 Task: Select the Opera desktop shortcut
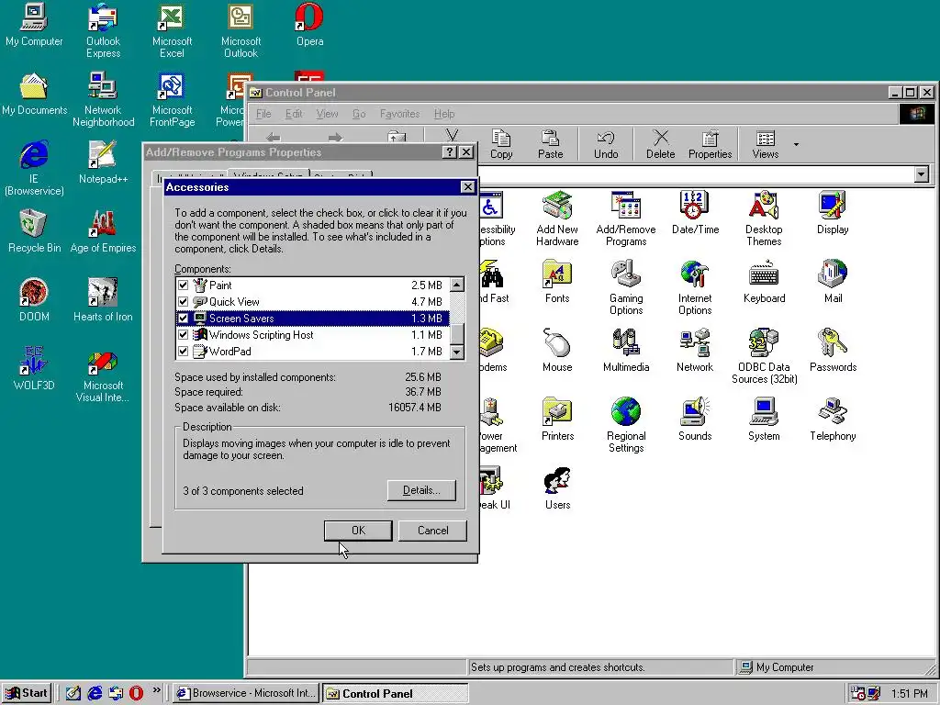pyautogui.click(x=309, y=25)
